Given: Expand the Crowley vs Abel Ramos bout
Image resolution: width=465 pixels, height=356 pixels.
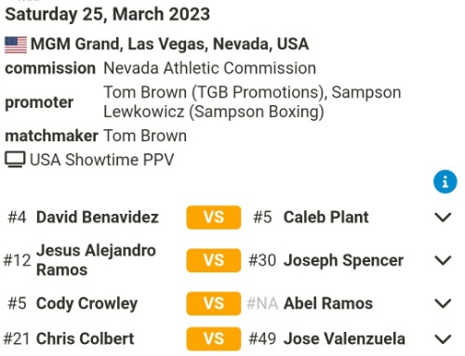Looking at the screenshot, I should [443, 303].
